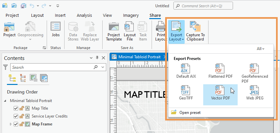
Task: Select List By Map Frame view
Action: 33,78
